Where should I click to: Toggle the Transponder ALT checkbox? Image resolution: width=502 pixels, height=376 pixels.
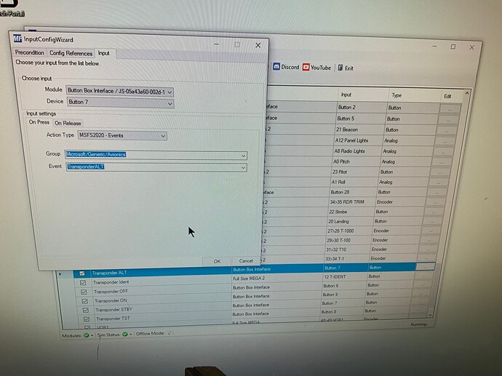click(82, 273)
